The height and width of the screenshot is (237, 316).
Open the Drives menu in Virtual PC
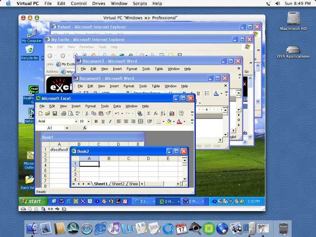tap(99, 3)
